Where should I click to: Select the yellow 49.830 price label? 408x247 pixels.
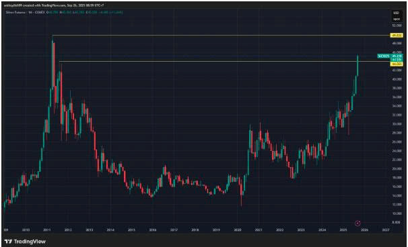(x=397, y=36)
